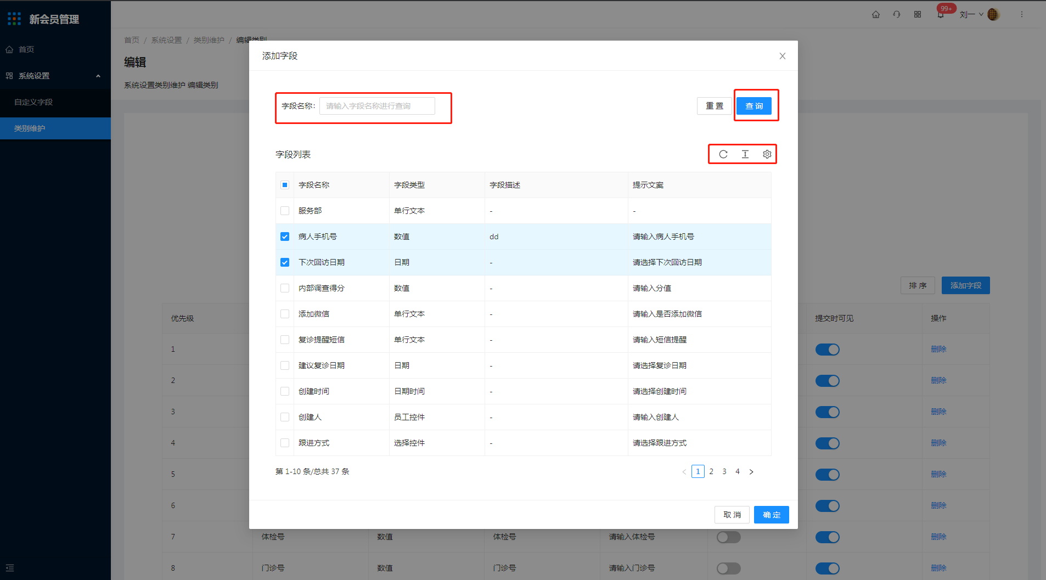Select 类别维护 sidebar item
The width and height of the screenshot is (1046, 580).
click(55, 128)
